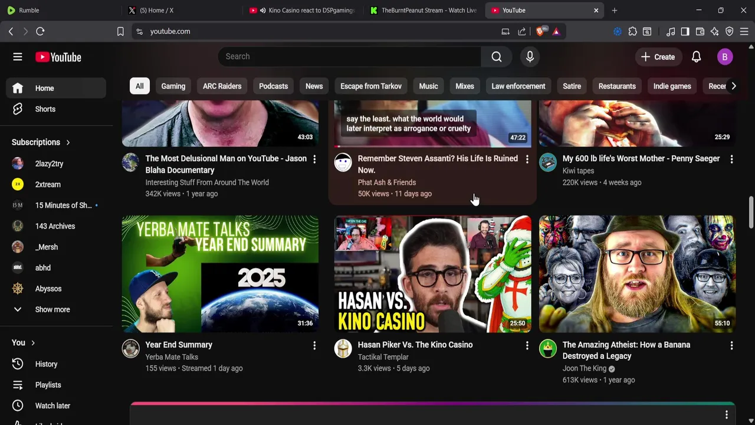Close the active YouTube browser tab
The width and height of the screenshot is (755, 425).
click(x=596, y=10)
